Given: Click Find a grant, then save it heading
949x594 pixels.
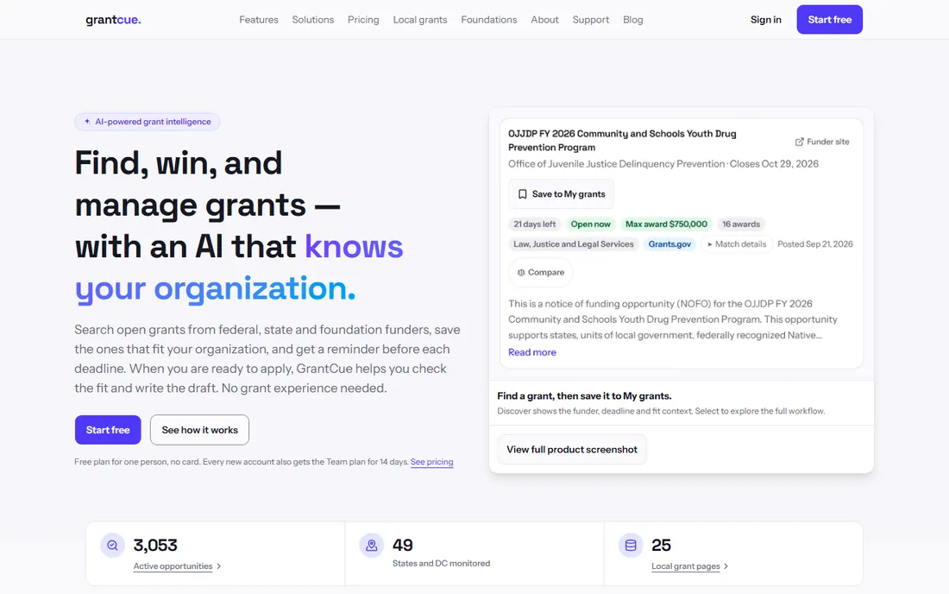Looking at the screenshot, I should click(584, 396).
